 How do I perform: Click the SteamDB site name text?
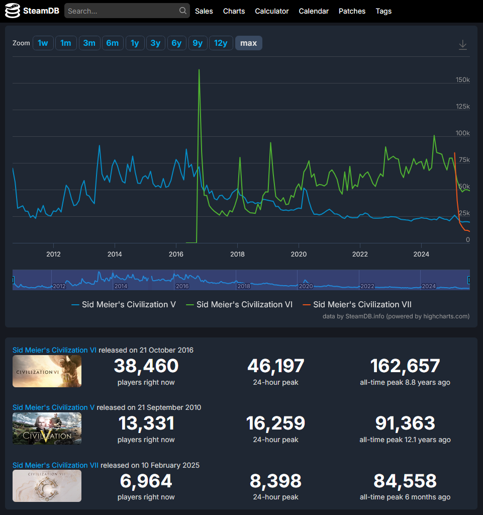pyautogui.click(x=41, y=11)
